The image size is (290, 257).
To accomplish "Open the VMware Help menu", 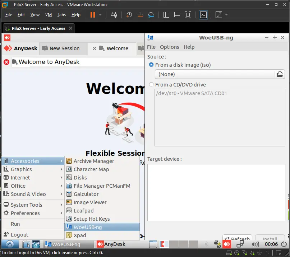I will (76, 15).
